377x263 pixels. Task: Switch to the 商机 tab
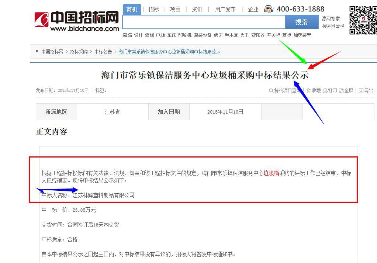click(x=132, y=9)
